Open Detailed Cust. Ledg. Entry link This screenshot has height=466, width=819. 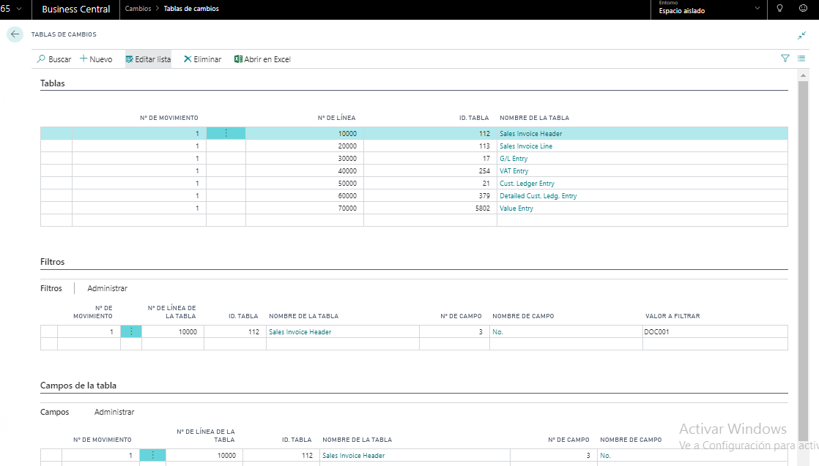click(538, 196)
